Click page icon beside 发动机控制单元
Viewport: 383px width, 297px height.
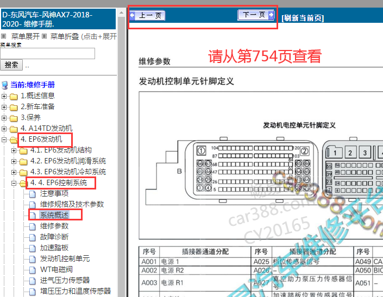33,259
